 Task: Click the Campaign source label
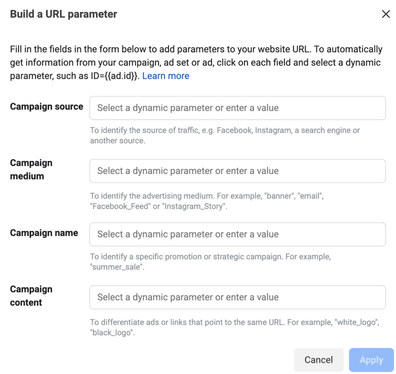click(46, 107)
